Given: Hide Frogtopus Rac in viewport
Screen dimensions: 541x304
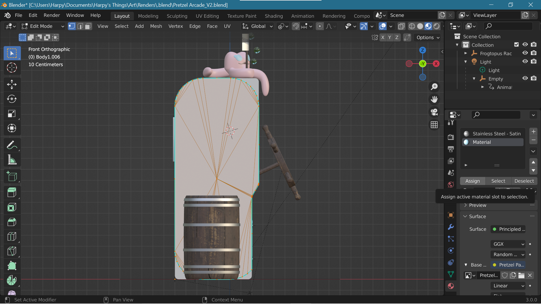Looking at the screenshot, I should coord(525,53).
